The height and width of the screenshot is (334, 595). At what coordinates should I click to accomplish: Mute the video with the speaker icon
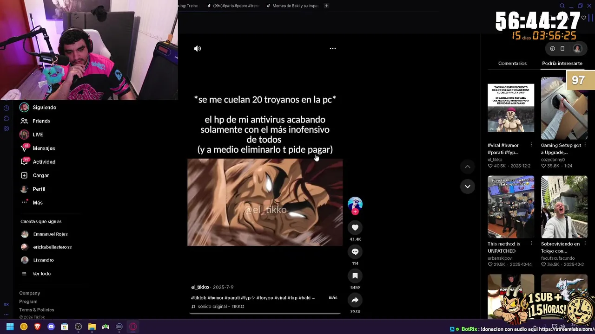point(198,48)
